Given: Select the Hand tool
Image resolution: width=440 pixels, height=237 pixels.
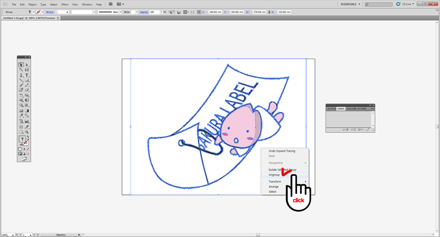Looking at the screenshot, I should 21,132.
